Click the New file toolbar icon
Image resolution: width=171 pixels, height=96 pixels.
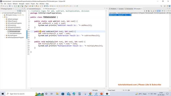click(2, 6)
